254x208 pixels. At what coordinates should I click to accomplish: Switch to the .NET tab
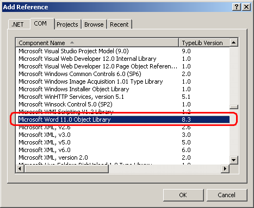pos(19,24)
